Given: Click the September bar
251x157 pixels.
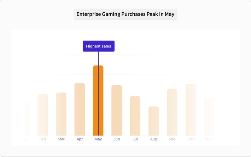Looking at the screenshot, I should [172, 112].
